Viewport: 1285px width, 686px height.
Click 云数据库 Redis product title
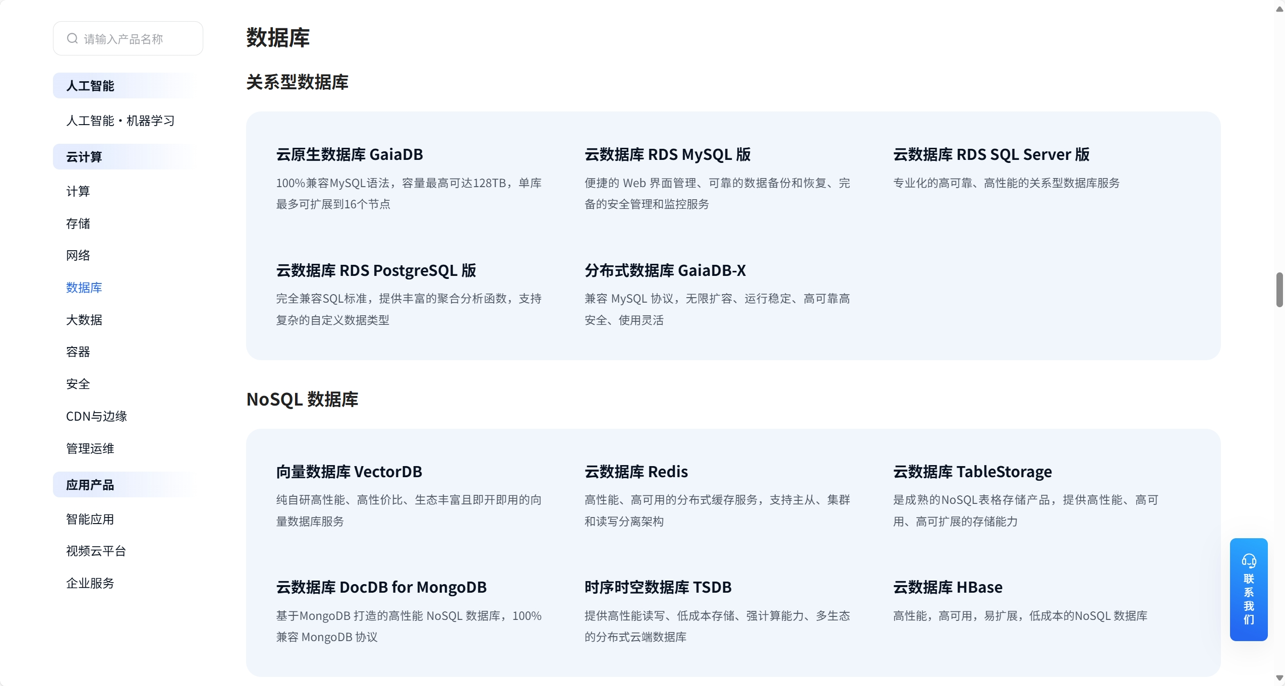636,472
